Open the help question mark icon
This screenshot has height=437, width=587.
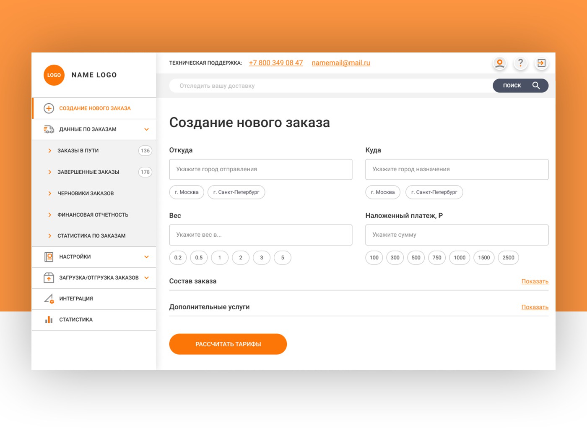[x=521, y=63]
